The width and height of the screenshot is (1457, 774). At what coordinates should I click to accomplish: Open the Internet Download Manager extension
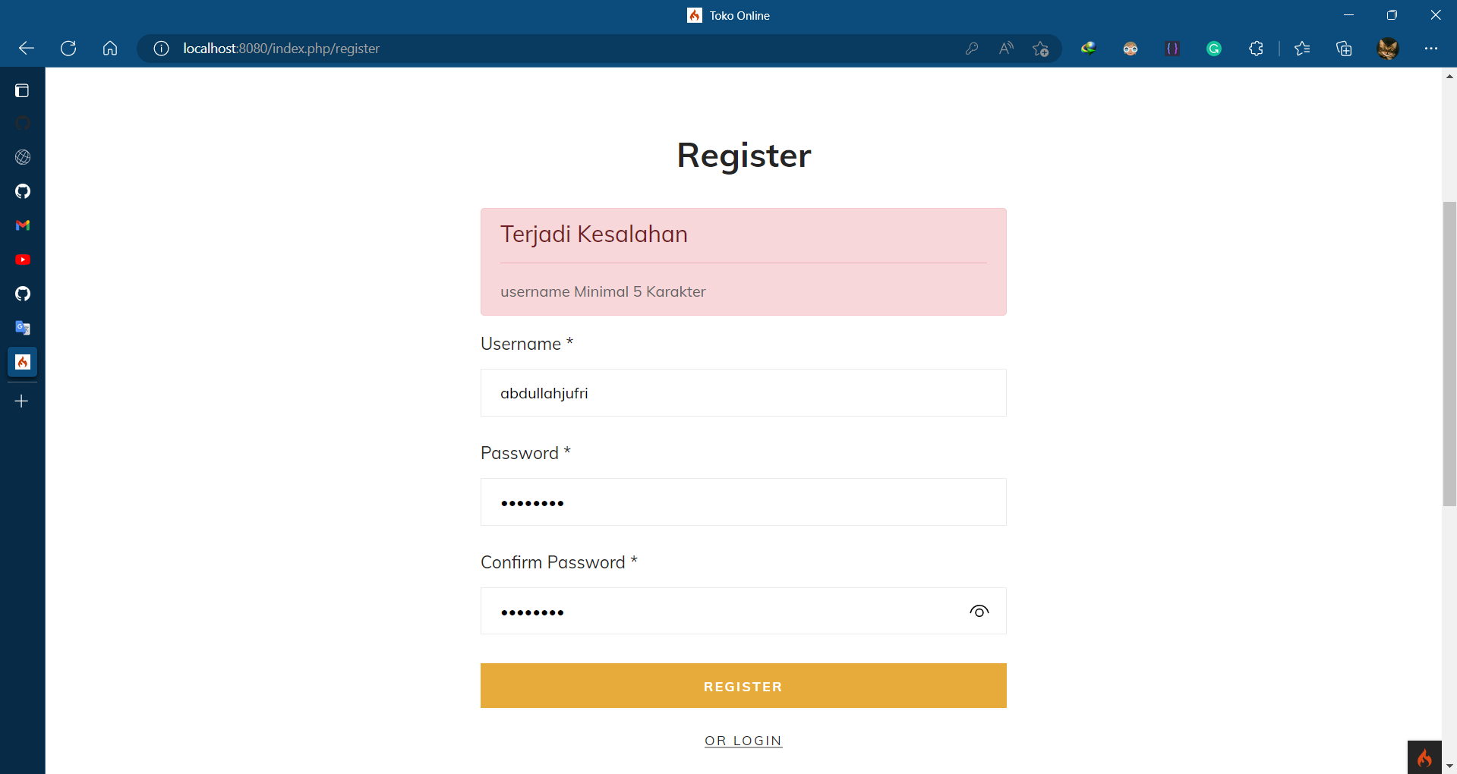[1088, 48]
